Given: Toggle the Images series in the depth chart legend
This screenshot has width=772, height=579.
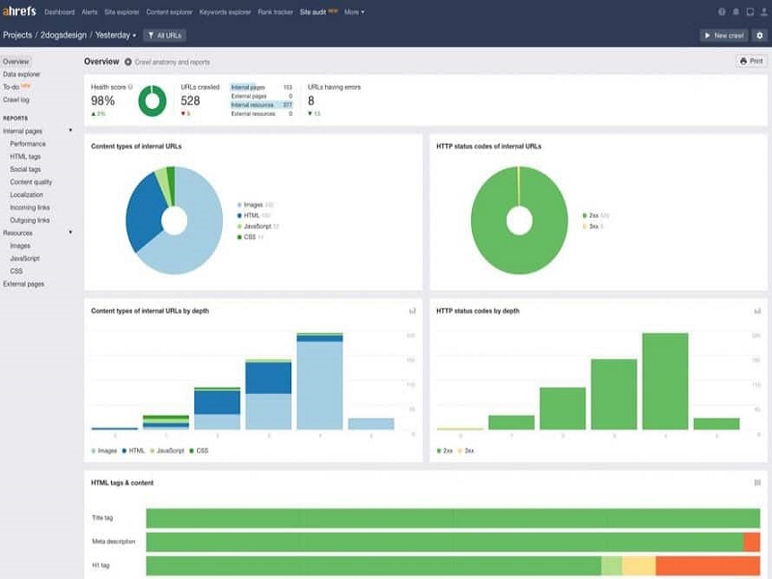Looking at the screenshot, I should click(x=104, y=451).
